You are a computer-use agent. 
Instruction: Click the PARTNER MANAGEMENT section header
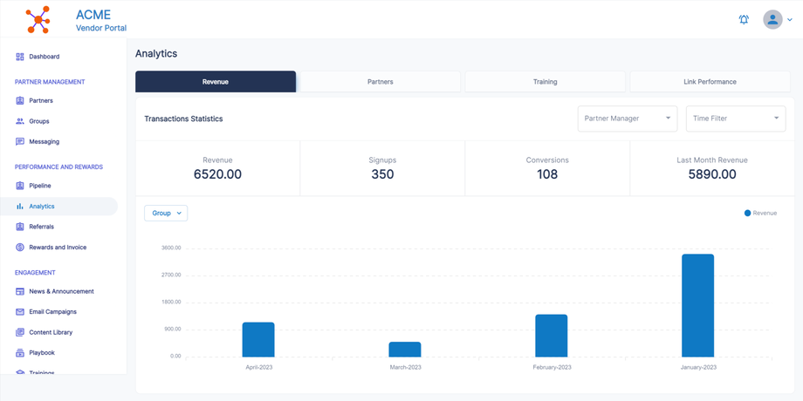(50, 82)
